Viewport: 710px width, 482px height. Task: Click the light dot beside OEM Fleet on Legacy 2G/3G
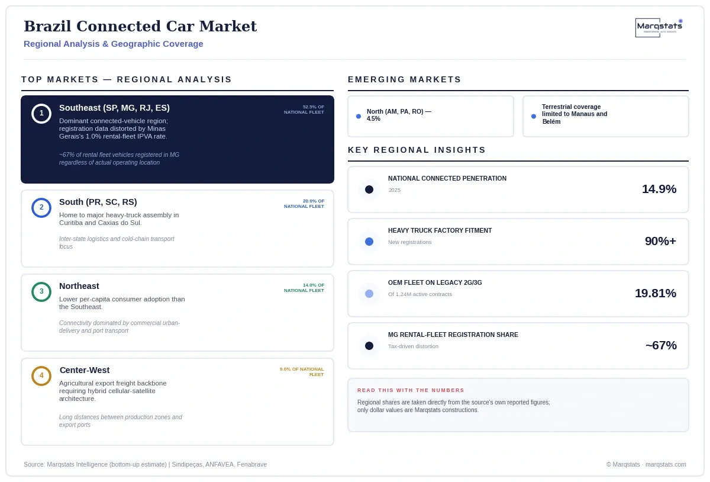369,294
